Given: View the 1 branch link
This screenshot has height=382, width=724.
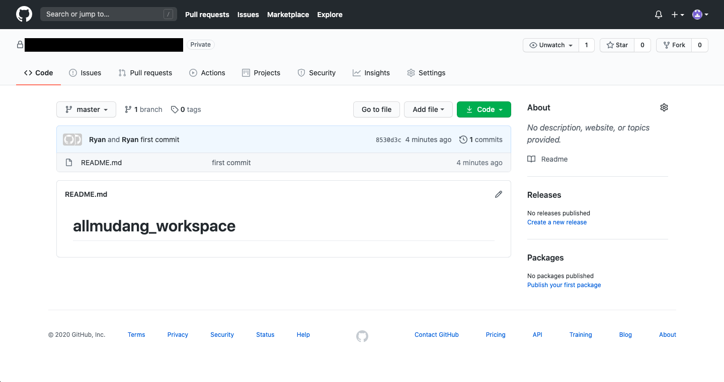Looking at the screenshot, I should (143, 109).
